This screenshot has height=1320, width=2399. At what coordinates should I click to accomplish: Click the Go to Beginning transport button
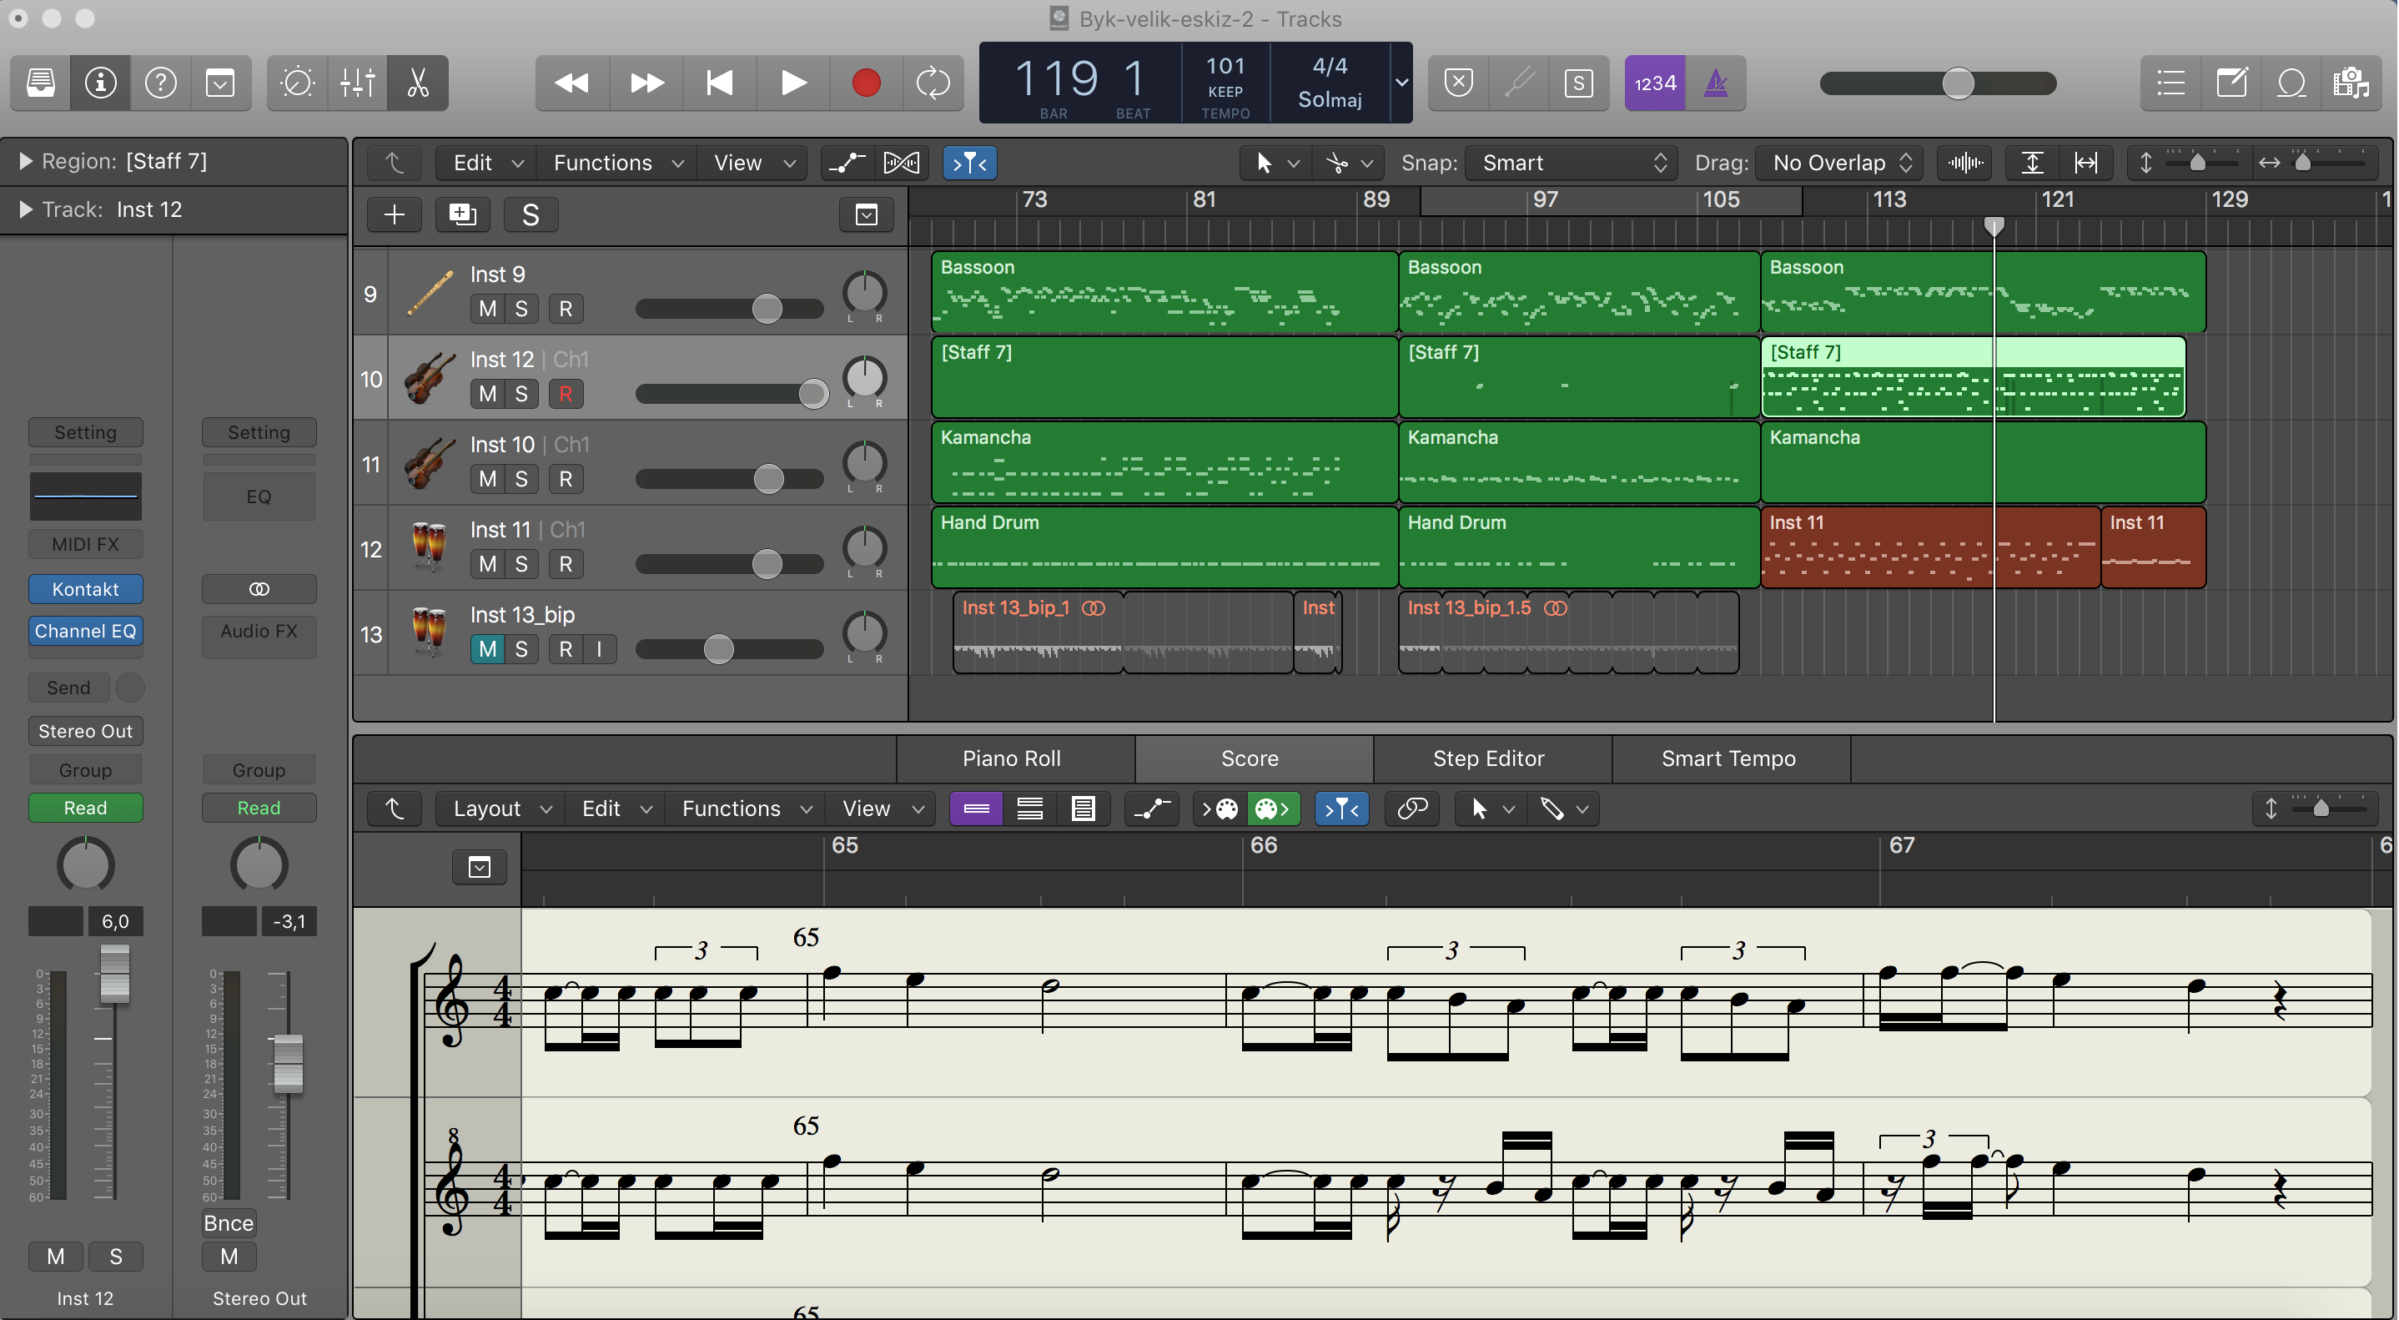coord(719,83)
